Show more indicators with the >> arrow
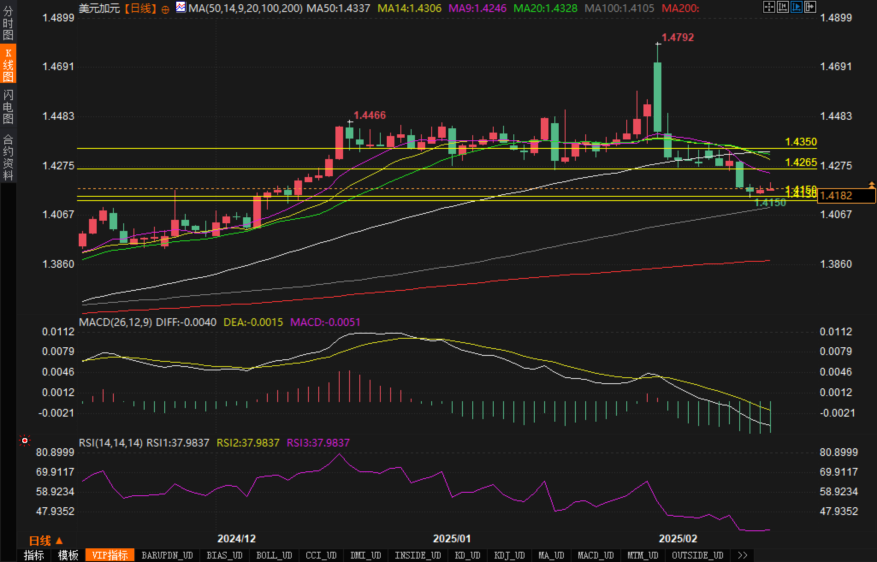Viewport: 877px width, 562px height. point(743,555)
